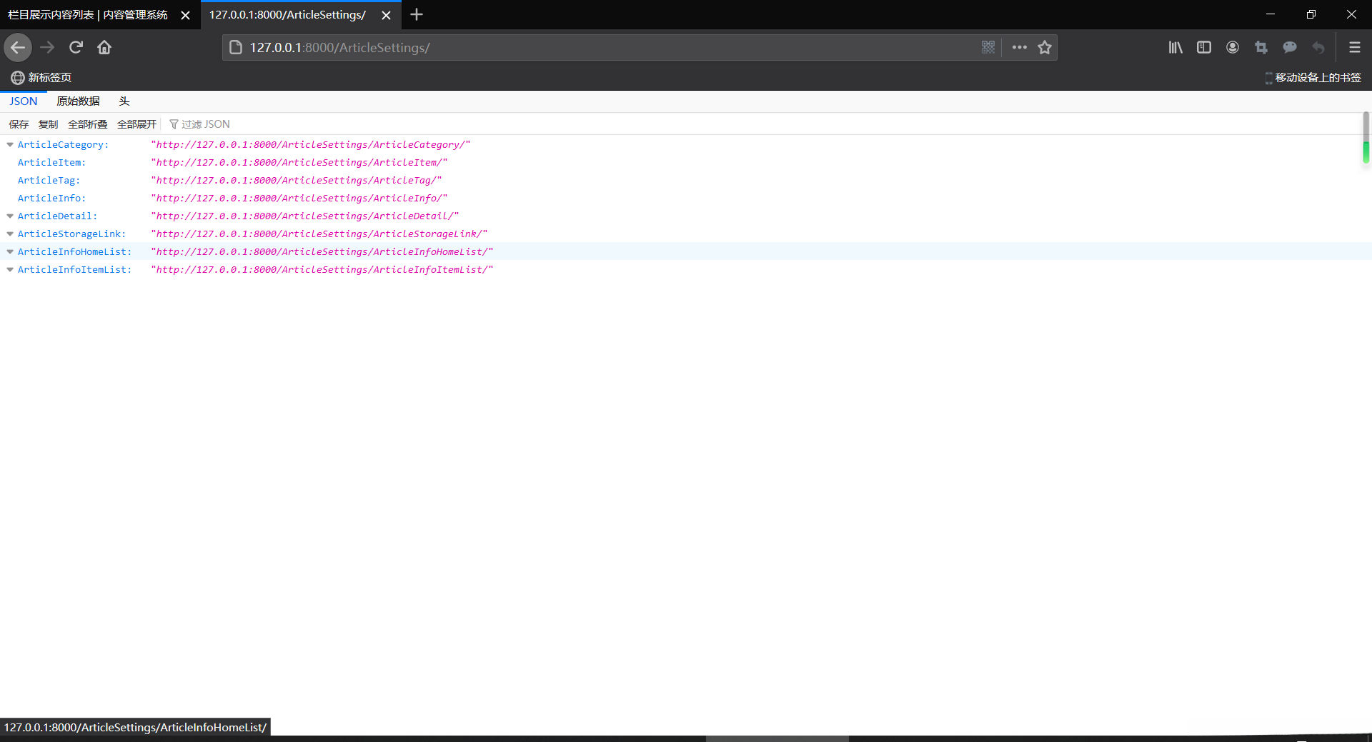Open the ArticleItem URL link
This screenshot has width=1372, height=742.
(299, 163)
